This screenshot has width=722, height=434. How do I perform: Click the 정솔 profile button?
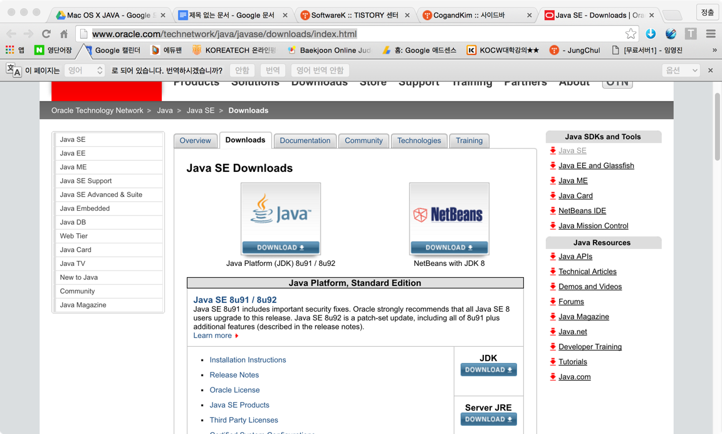point(708,12)
